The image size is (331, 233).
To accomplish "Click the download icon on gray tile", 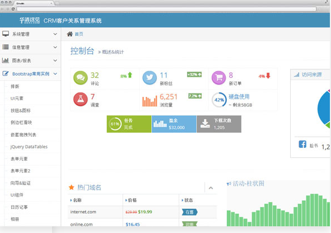I will (x=205, y=124).
